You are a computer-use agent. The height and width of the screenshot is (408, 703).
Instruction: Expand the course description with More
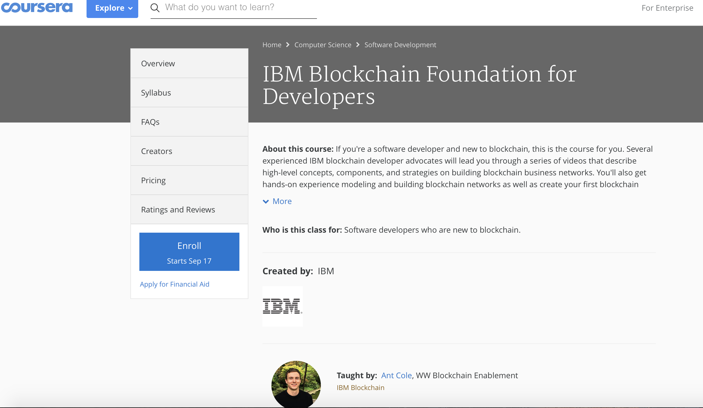277,201
